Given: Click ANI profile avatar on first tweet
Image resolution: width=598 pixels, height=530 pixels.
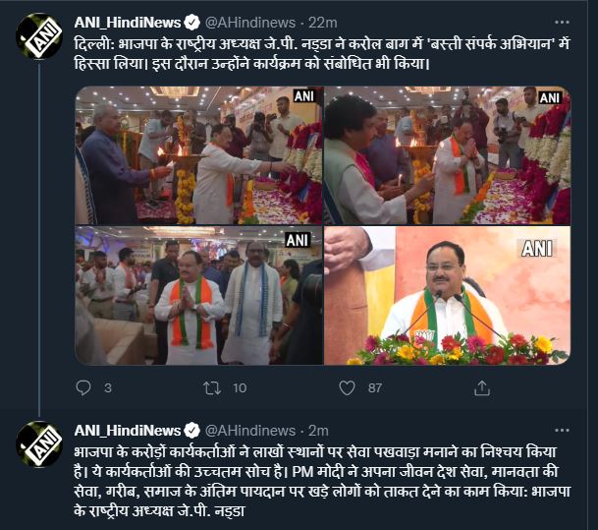Looking at the screenshot, I should (x=39, y=36).
